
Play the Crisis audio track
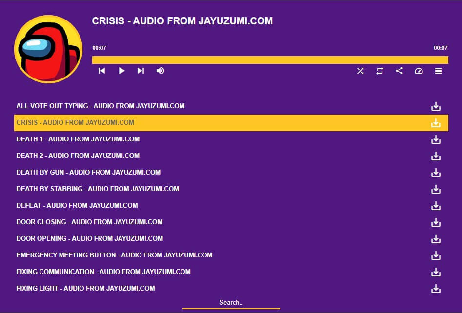(121, 71)
